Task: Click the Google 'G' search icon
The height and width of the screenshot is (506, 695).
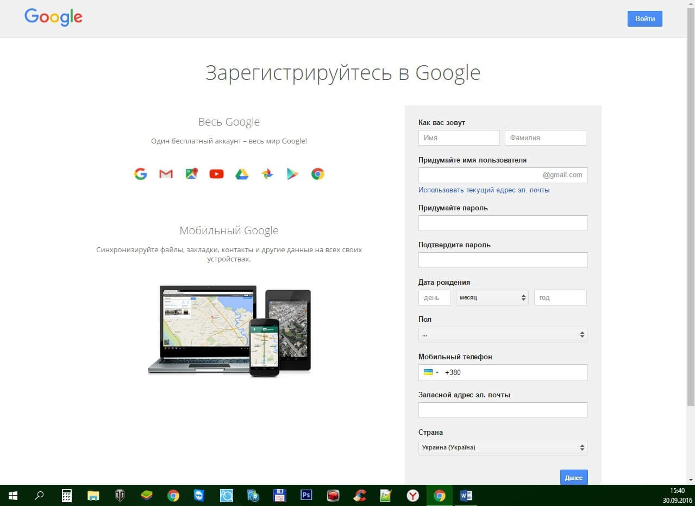Action: coord(141,173)
